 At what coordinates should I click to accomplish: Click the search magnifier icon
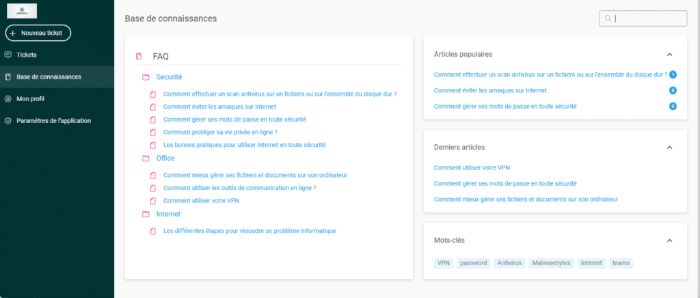point(607,18)
